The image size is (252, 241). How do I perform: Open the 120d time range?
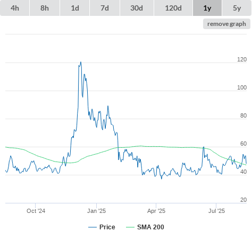(x=173, y=8)
